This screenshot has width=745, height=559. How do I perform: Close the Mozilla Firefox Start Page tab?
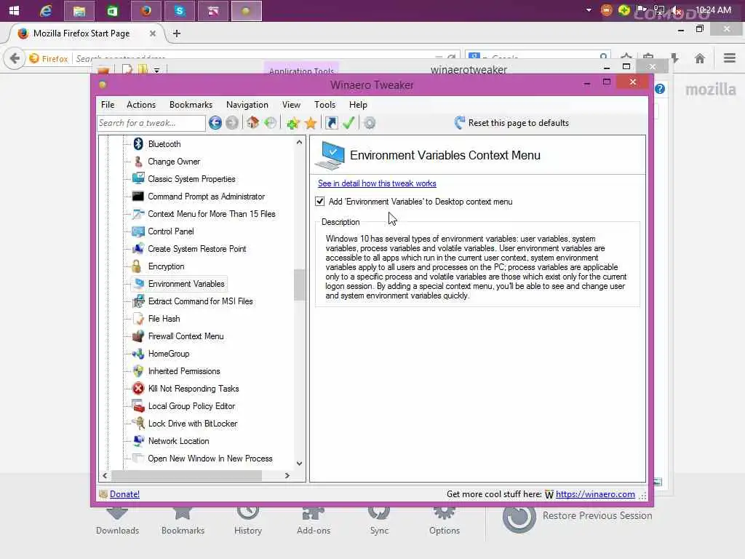pos(153,33)
